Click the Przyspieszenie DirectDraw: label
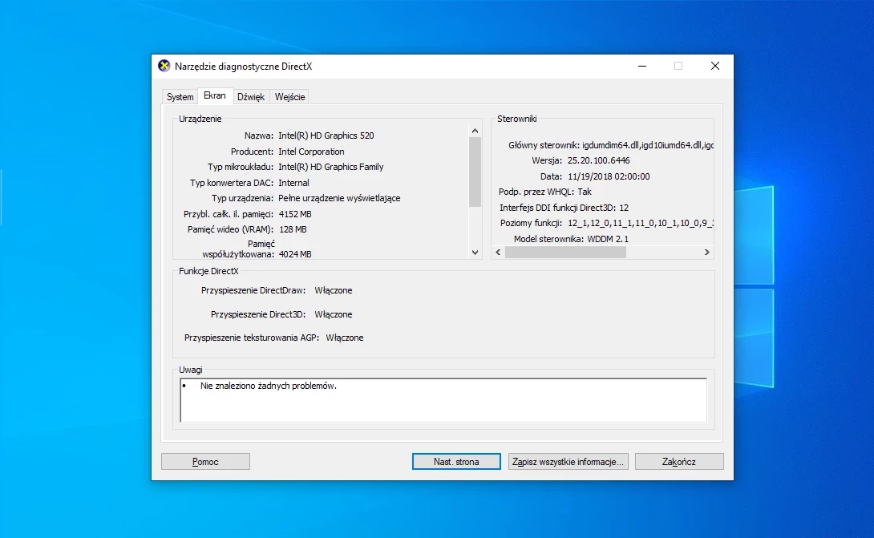The width and height of the screenshot is (874, 538). point(253,290)
